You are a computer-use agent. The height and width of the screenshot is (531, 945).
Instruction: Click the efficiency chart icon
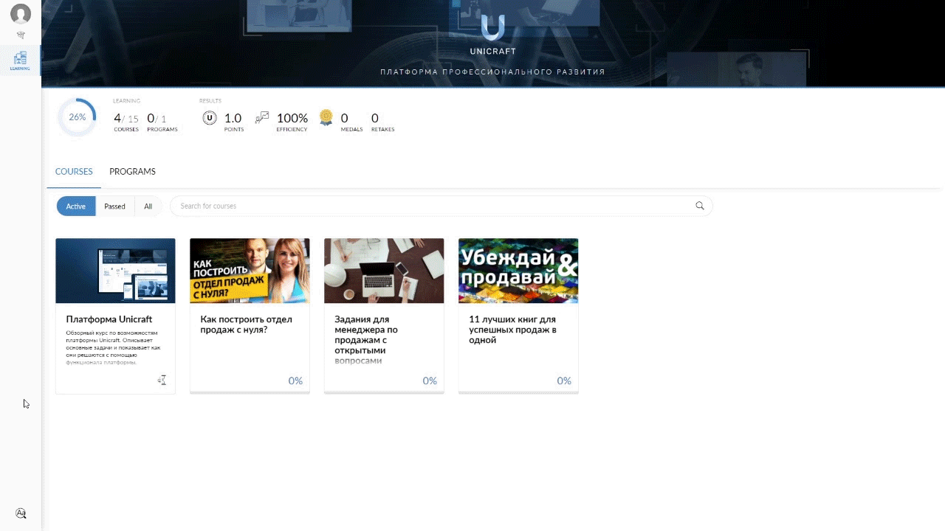pyautogui.click(x=262, y=118)
